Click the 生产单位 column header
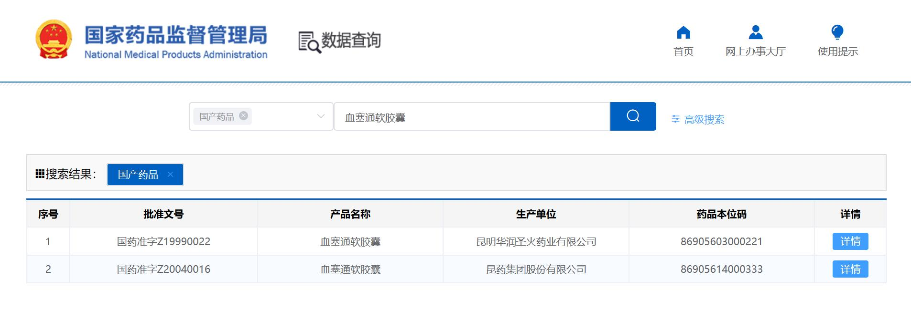 536,214
